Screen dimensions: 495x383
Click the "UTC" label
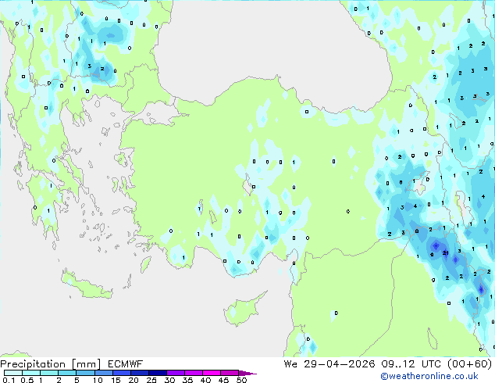[431, 364]
